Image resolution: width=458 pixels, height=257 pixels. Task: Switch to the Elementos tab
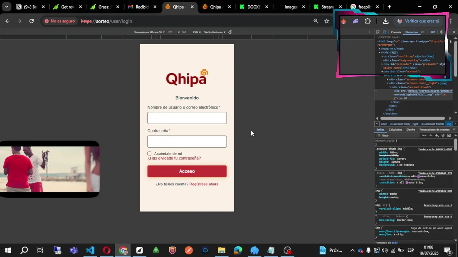411,32
